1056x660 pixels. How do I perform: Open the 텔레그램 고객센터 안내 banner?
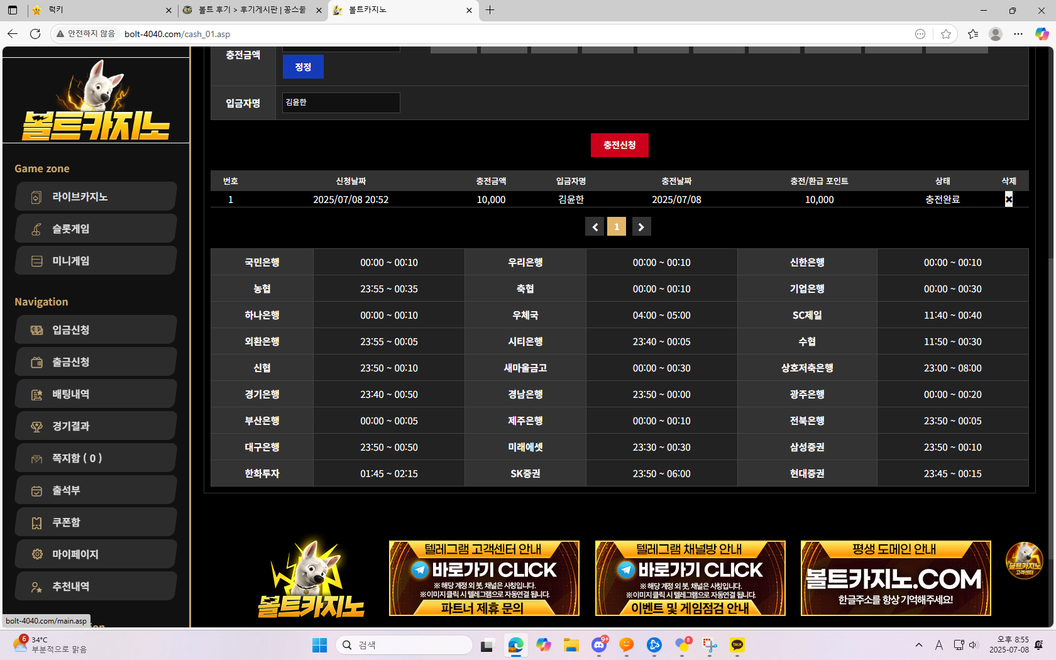pos(484,578)
